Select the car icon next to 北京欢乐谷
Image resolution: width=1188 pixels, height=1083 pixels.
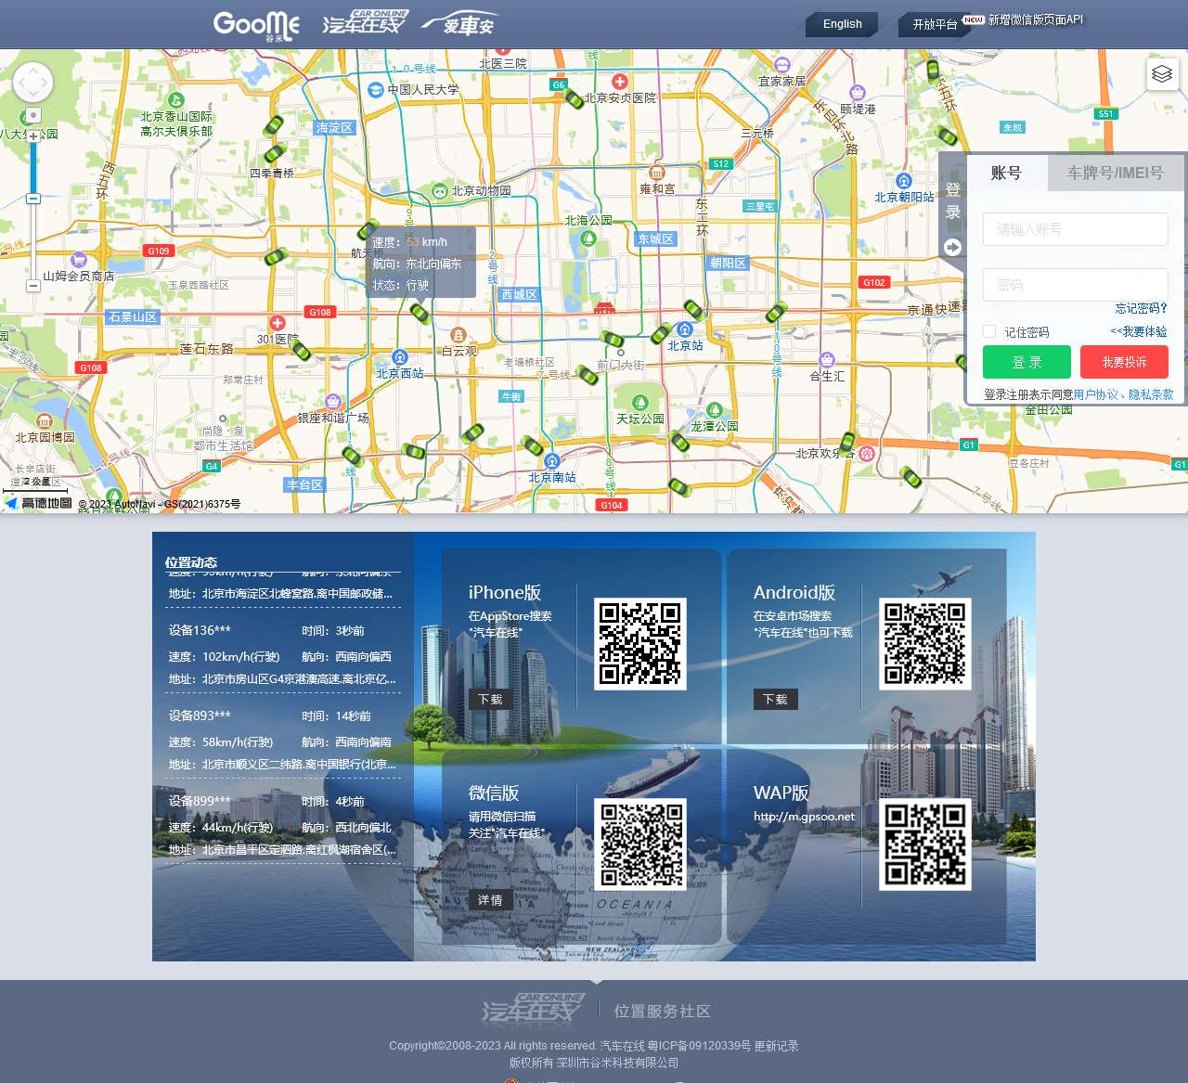[x=847, y=442]
